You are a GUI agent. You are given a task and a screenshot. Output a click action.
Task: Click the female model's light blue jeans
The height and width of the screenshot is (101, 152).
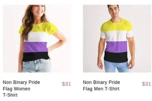point(37,66)
